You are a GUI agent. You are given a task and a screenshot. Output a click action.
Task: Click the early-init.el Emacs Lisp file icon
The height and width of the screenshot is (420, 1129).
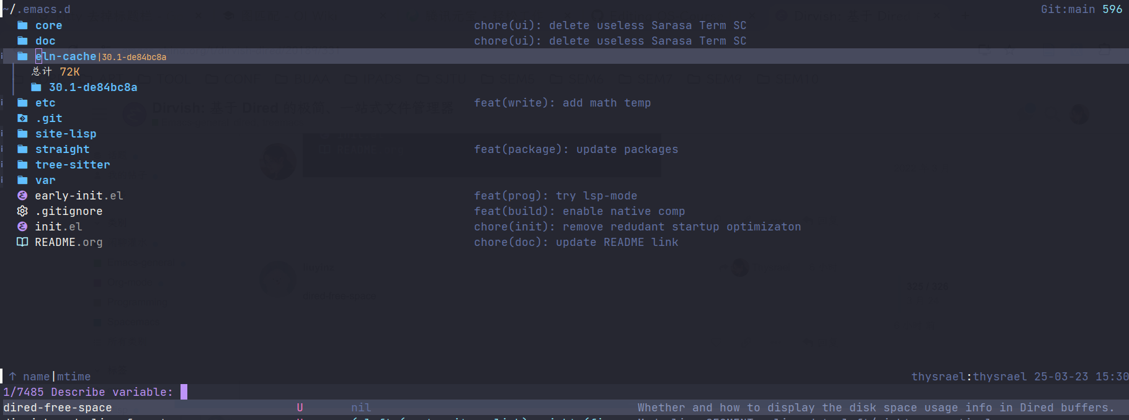point(22,196)
